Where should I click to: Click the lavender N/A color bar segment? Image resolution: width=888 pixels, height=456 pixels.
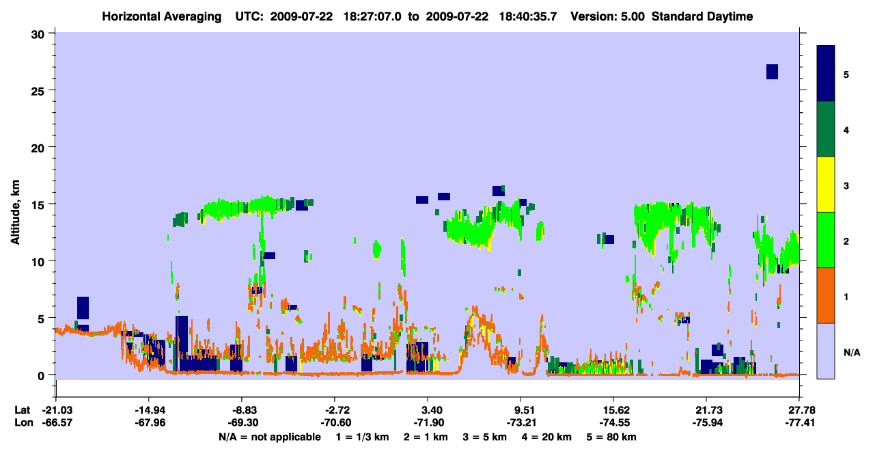tap(826, 350)
